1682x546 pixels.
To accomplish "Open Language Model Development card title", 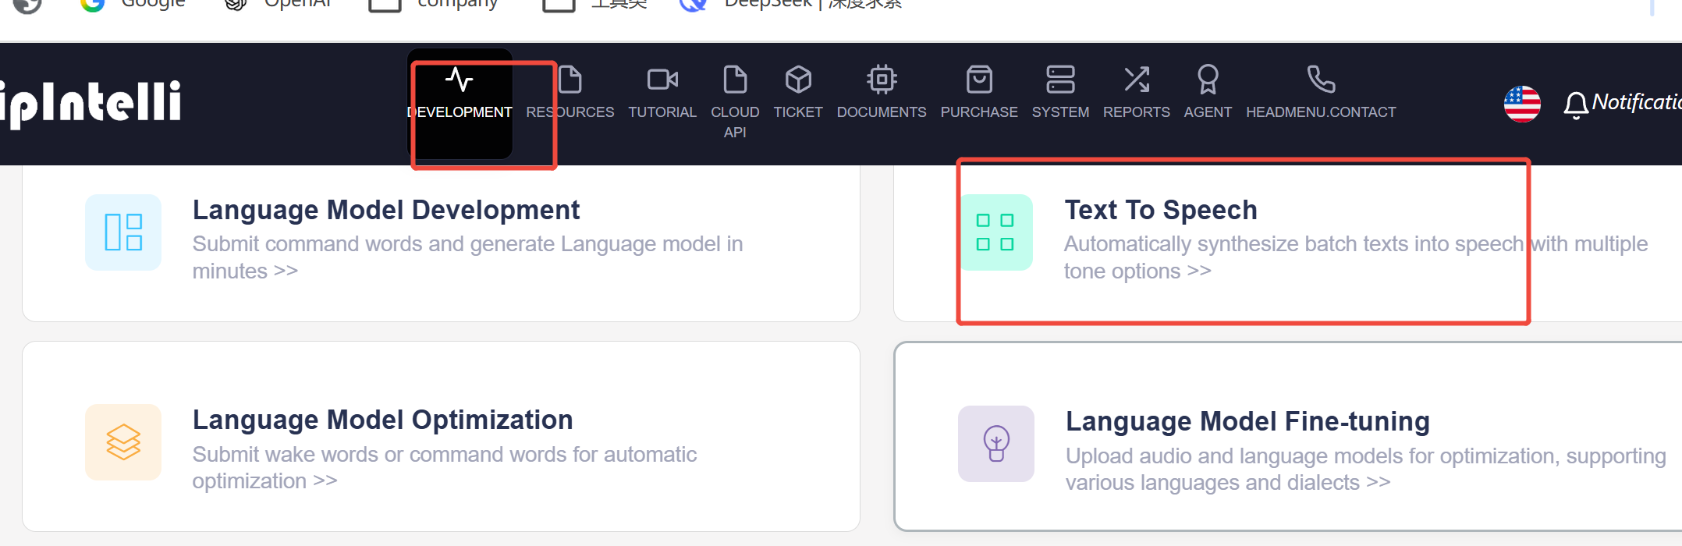I will (385, 210).
